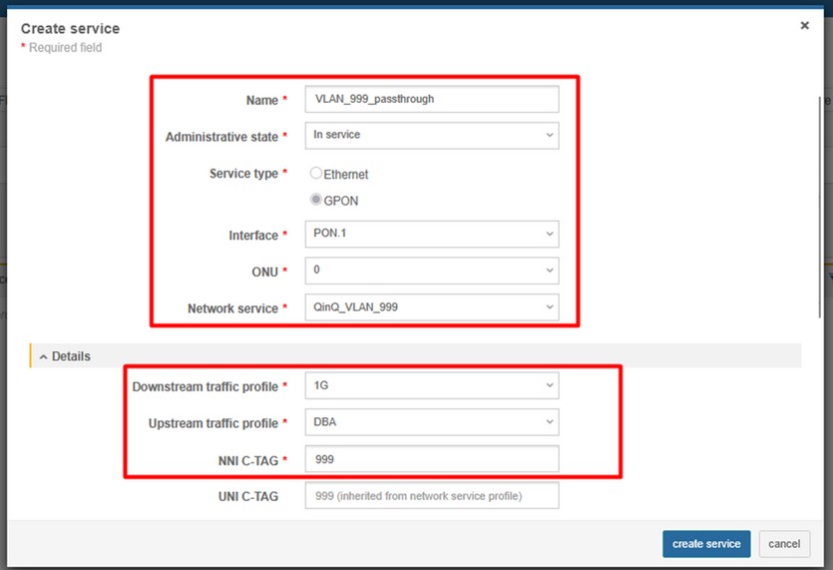The height and width of the screenshot is (570, 833).
Task: Open the Administrative state dropdown
Action: [x=430, y=135]
